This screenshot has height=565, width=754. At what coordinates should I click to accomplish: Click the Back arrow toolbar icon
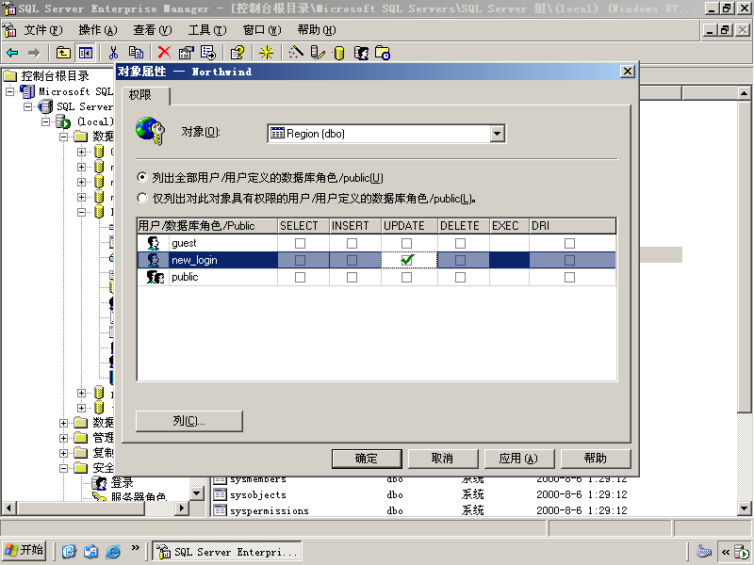pos(12,53)
